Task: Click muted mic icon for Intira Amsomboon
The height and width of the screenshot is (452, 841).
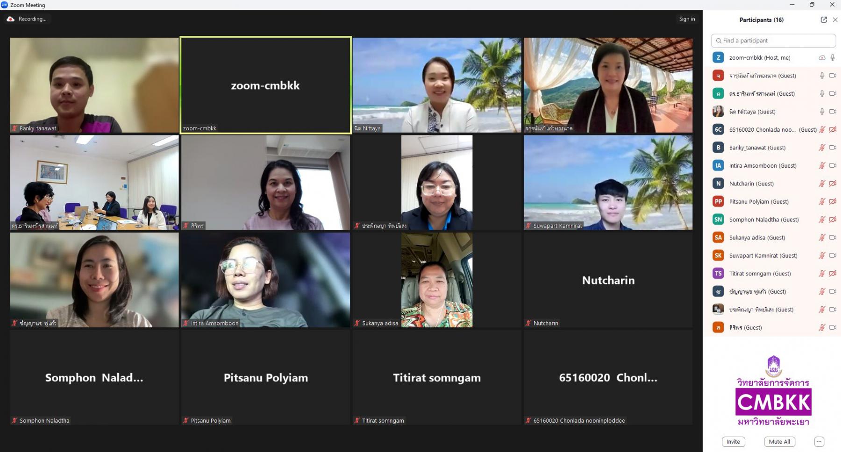Action: [x=822, y=165]
